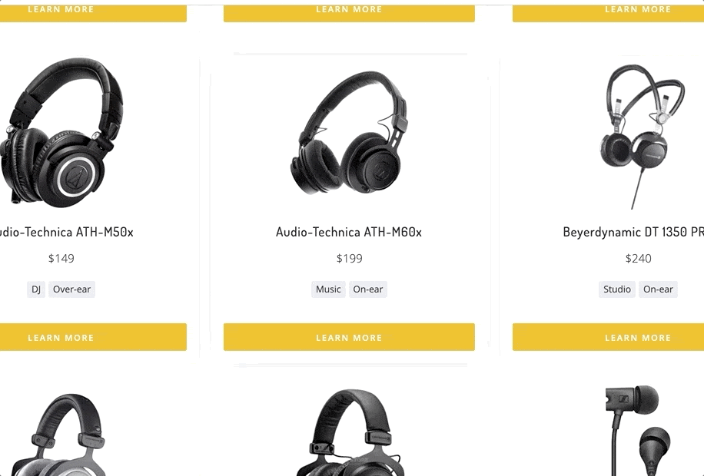Select the Studio tag on Beyerdynamic card
This screenshot has width=704, height=476.
[617, 289]
